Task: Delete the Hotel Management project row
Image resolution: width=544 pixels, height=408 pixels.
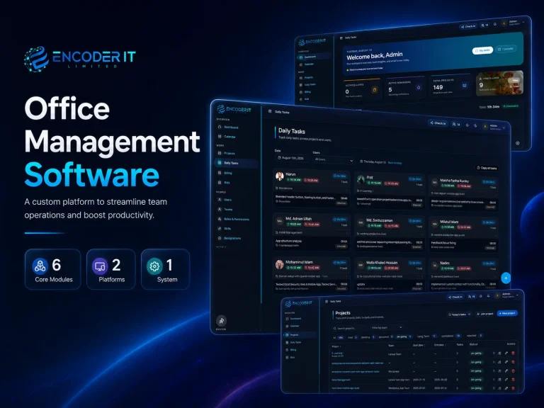Action: 513,380
